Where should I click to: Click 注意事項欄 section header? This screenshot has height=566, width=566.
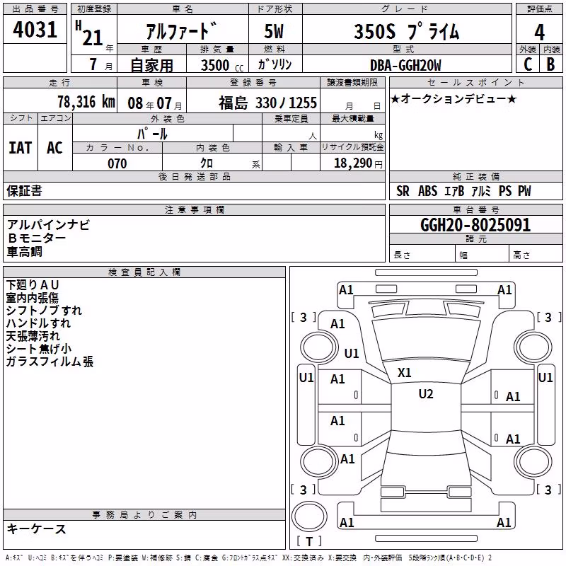click(194, 209)
